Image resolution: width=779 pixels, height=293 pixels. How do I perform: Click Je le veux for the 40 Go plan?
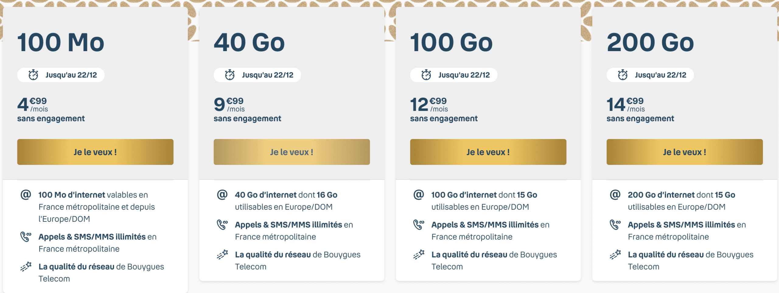[292, 152]
